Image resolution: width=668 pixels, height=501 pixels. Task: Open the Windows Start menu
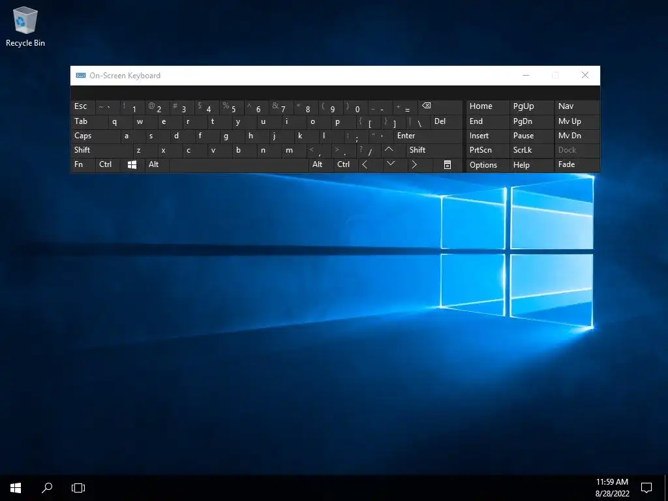pyautogui.click(x=16, y=488)
